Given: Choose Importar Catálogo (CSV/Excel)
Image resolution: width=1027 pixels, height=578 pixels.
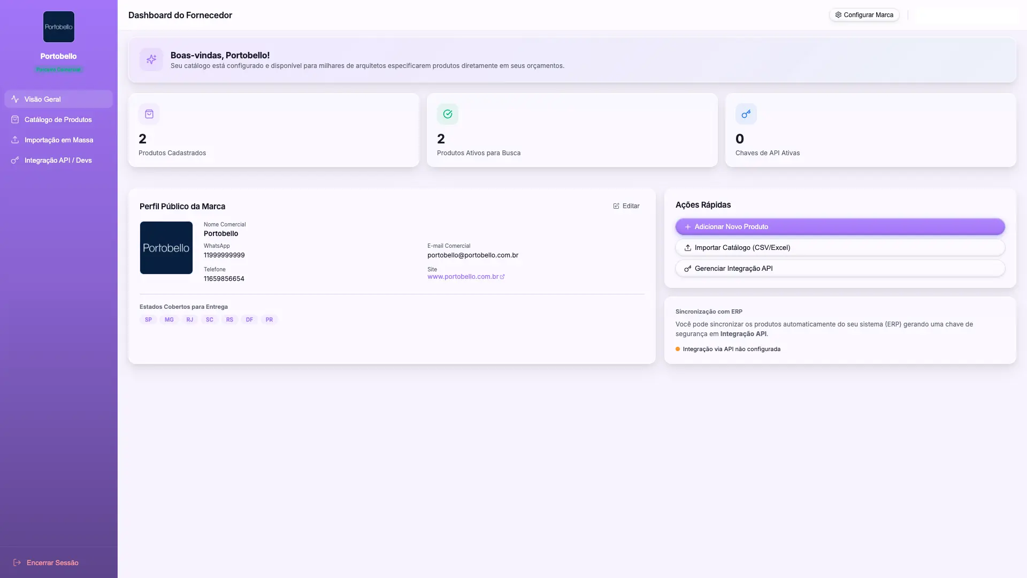Looking at the screenshot, I should tap(840, 248).
